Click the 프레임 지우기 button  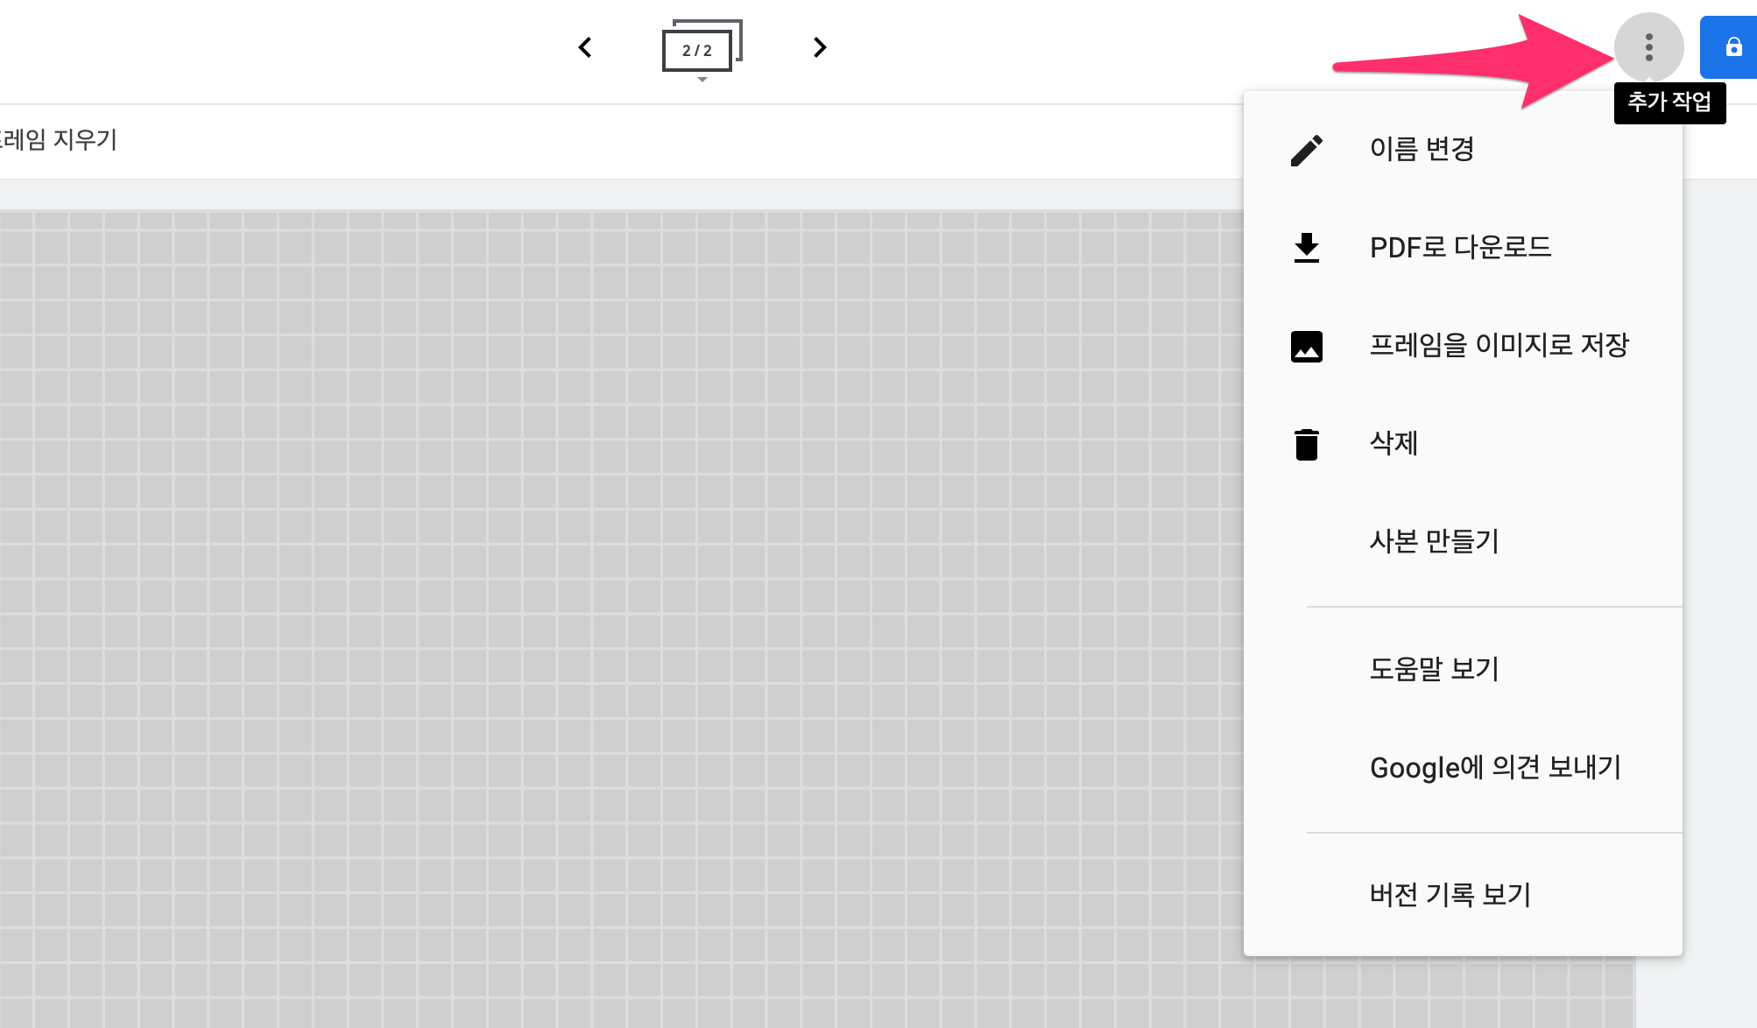(x=60, y=140)
